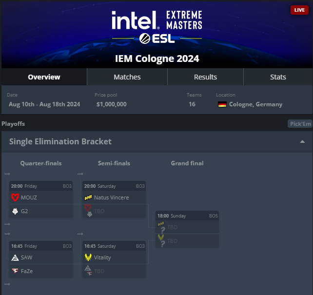Click the Semi-finals column heading
The image size is (313, 295).
(x=114, y=163)
